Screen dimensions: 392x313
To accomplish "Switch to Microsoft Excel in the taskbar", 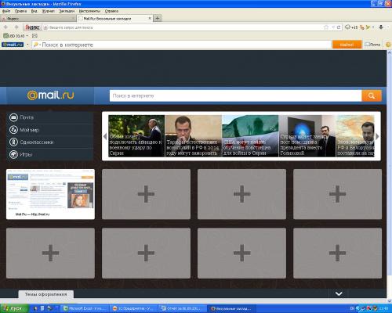I will (85, 308).
